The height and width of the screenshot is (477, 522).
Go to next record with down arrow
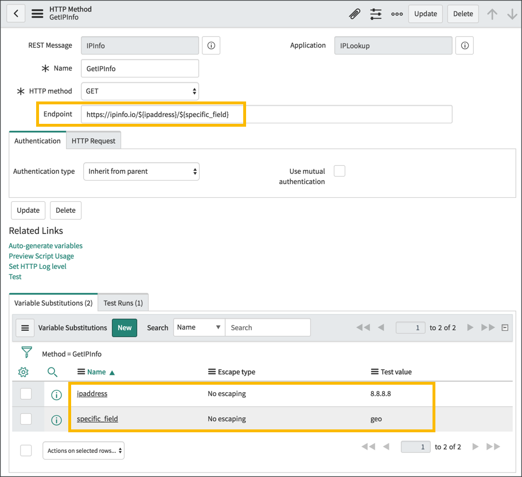(512, 14)
